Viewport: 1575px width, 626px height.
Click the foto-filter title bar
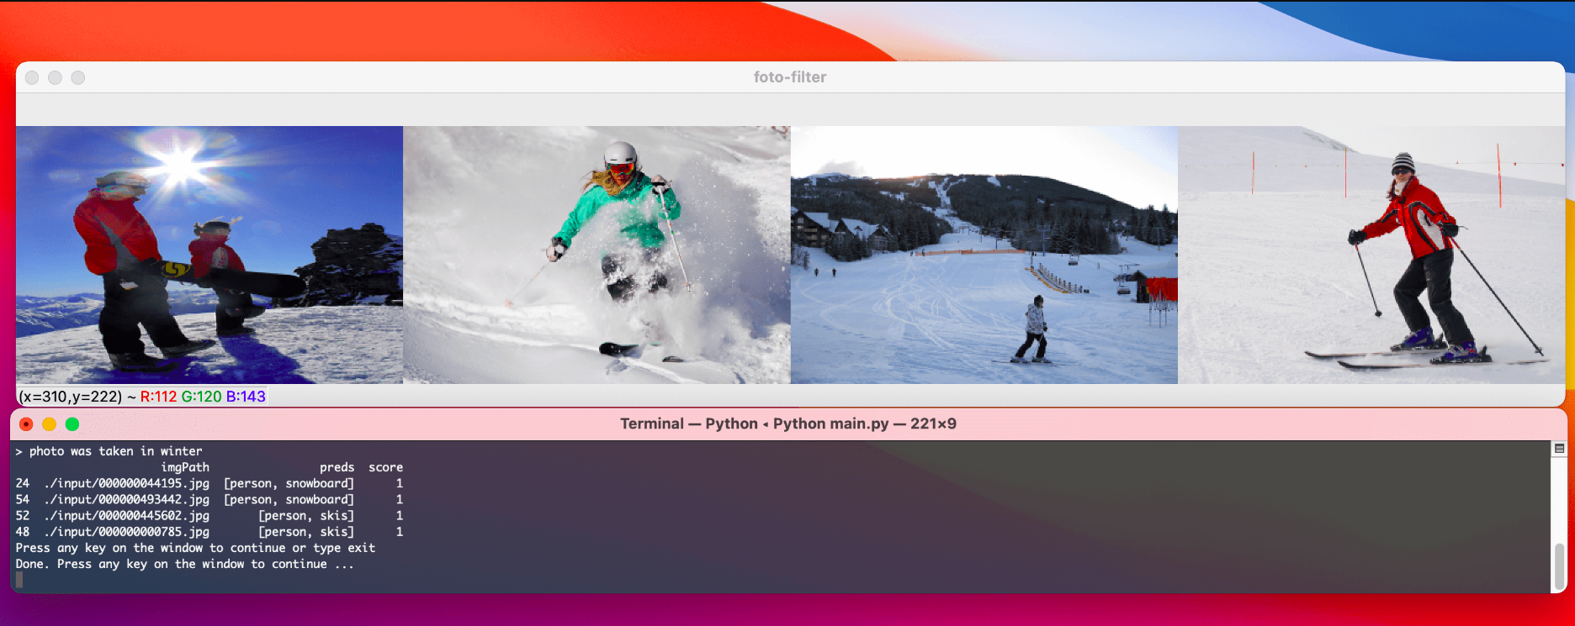pos(789,77)
